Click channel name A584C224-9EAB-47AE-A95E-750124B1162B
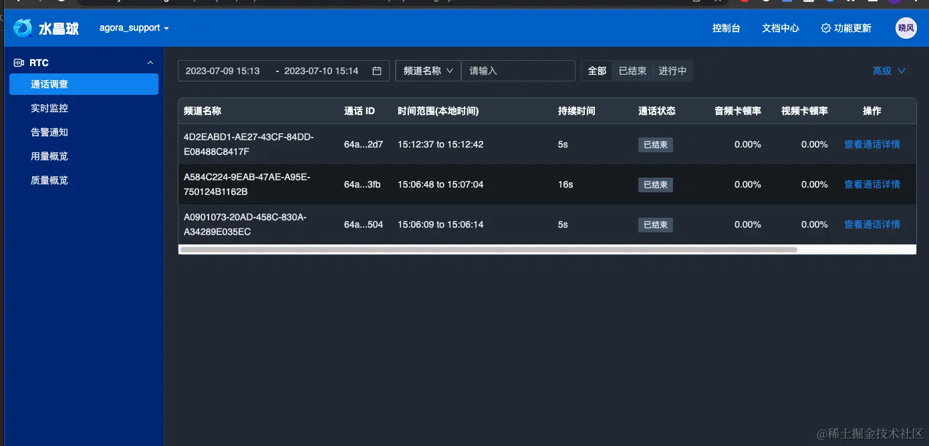The width and height of the screenshot is (929, 446). tap(247, 184)
